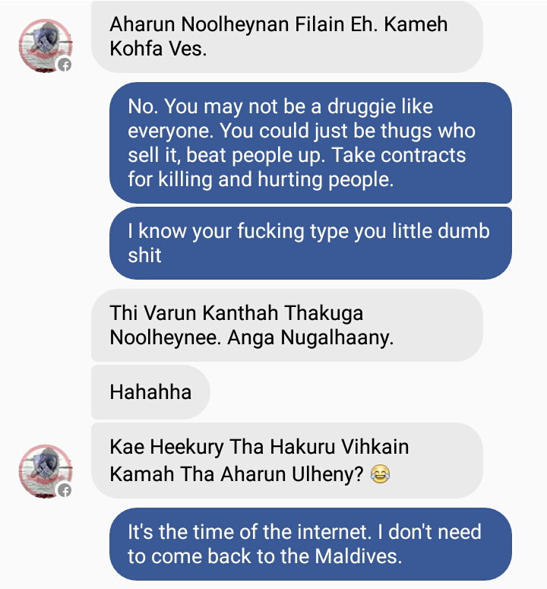Tap the 'Hahahha' message bubble
547x589 pixels.
(150, 392)
